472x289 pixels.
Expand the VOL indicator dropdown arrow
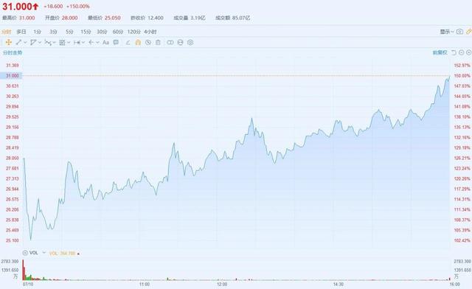[44, 253]
